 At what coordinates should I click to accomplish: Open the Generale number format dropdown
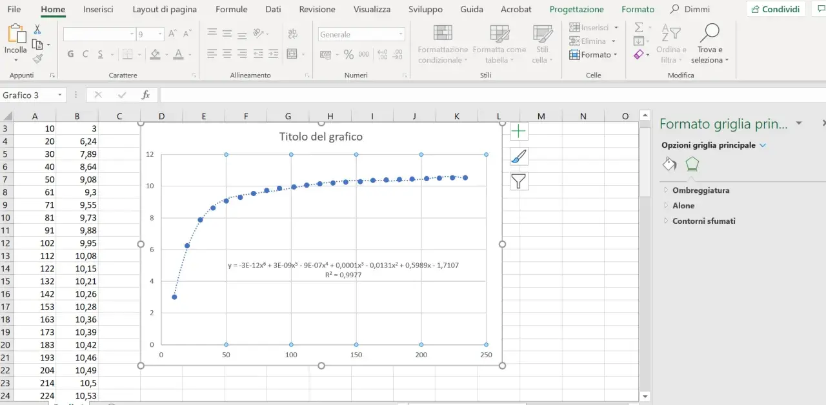[401, 34]
